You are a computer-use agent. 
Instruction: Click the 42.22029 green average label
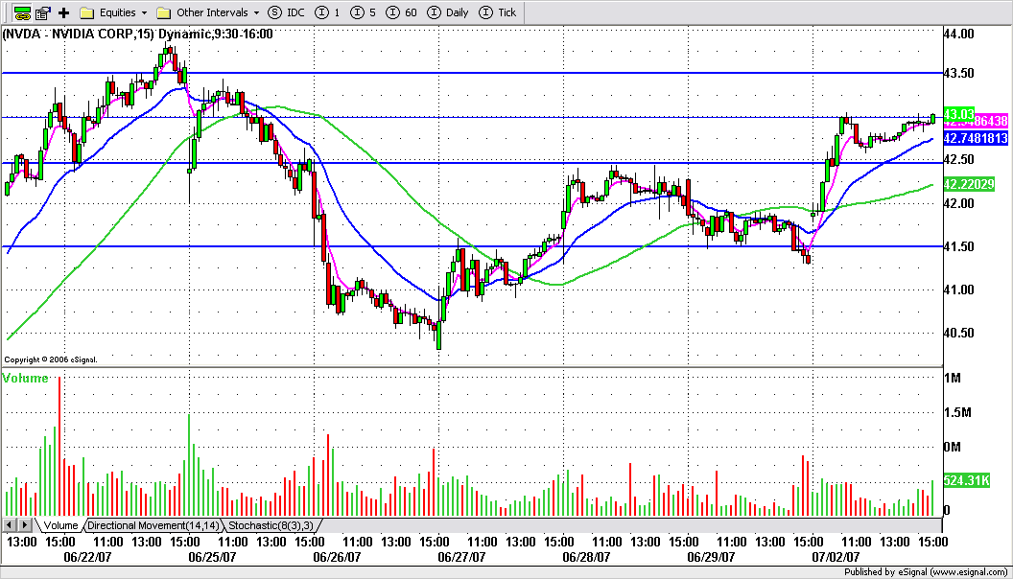tap(969, 184)
